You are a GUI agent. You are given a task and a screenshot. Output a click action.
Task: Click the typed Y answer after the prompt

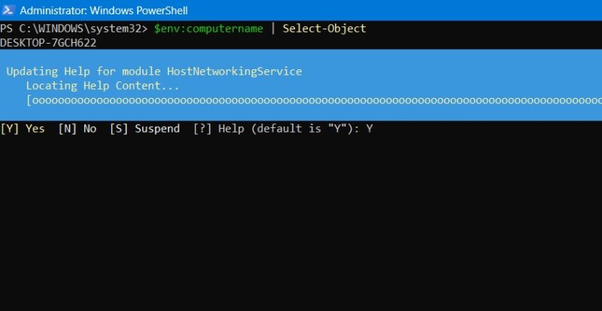(x=369, y=129)
